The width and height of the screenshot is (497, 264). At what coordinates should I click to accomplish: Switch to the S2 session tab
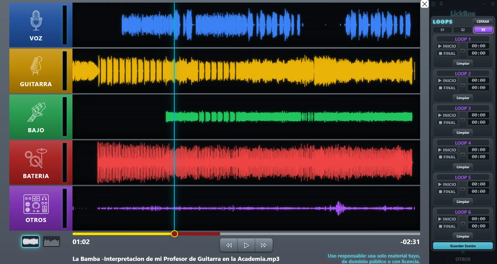pos(463,30)
